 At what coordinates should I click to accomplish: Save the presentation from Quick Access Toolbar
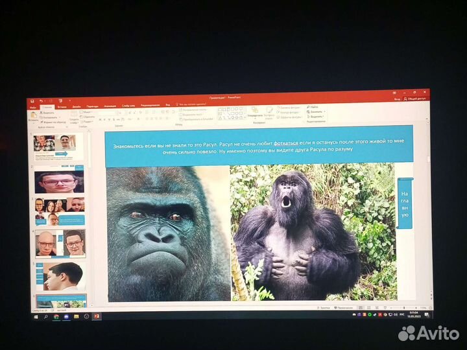(x=32, y=102)
